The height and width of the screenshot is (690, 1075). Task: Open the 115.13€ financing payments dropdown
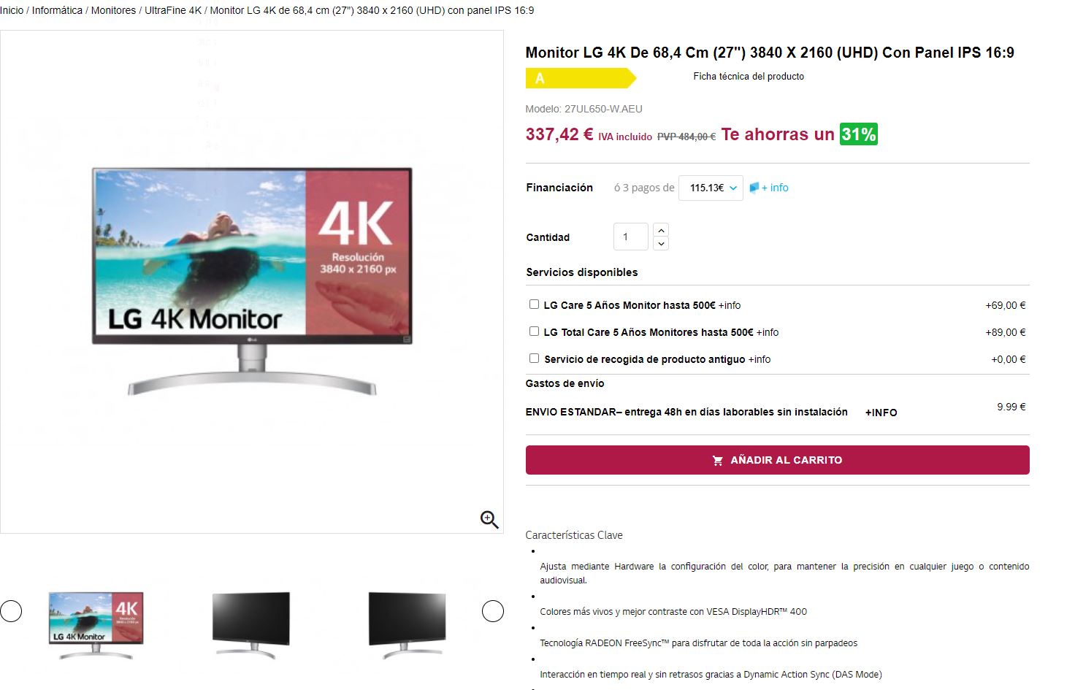[711, 188]
